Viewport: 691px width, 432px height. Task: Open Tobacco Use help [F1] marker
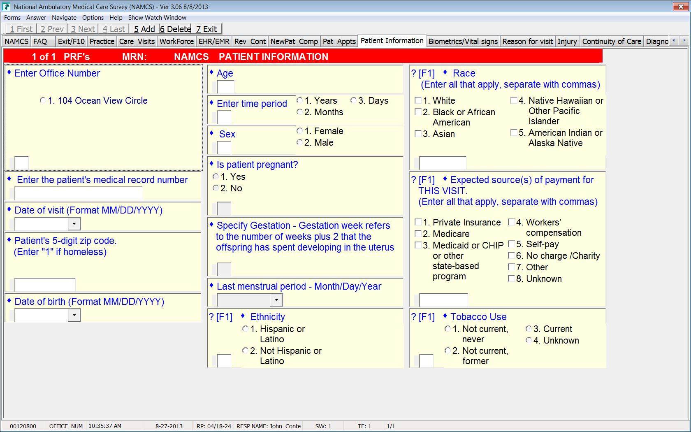423,317
